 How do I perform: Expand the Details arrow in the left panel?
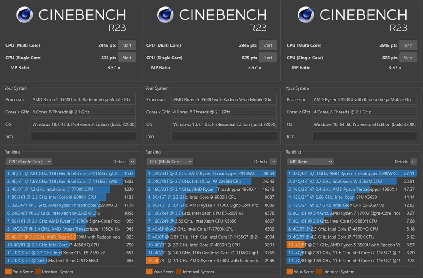[132, 162]
